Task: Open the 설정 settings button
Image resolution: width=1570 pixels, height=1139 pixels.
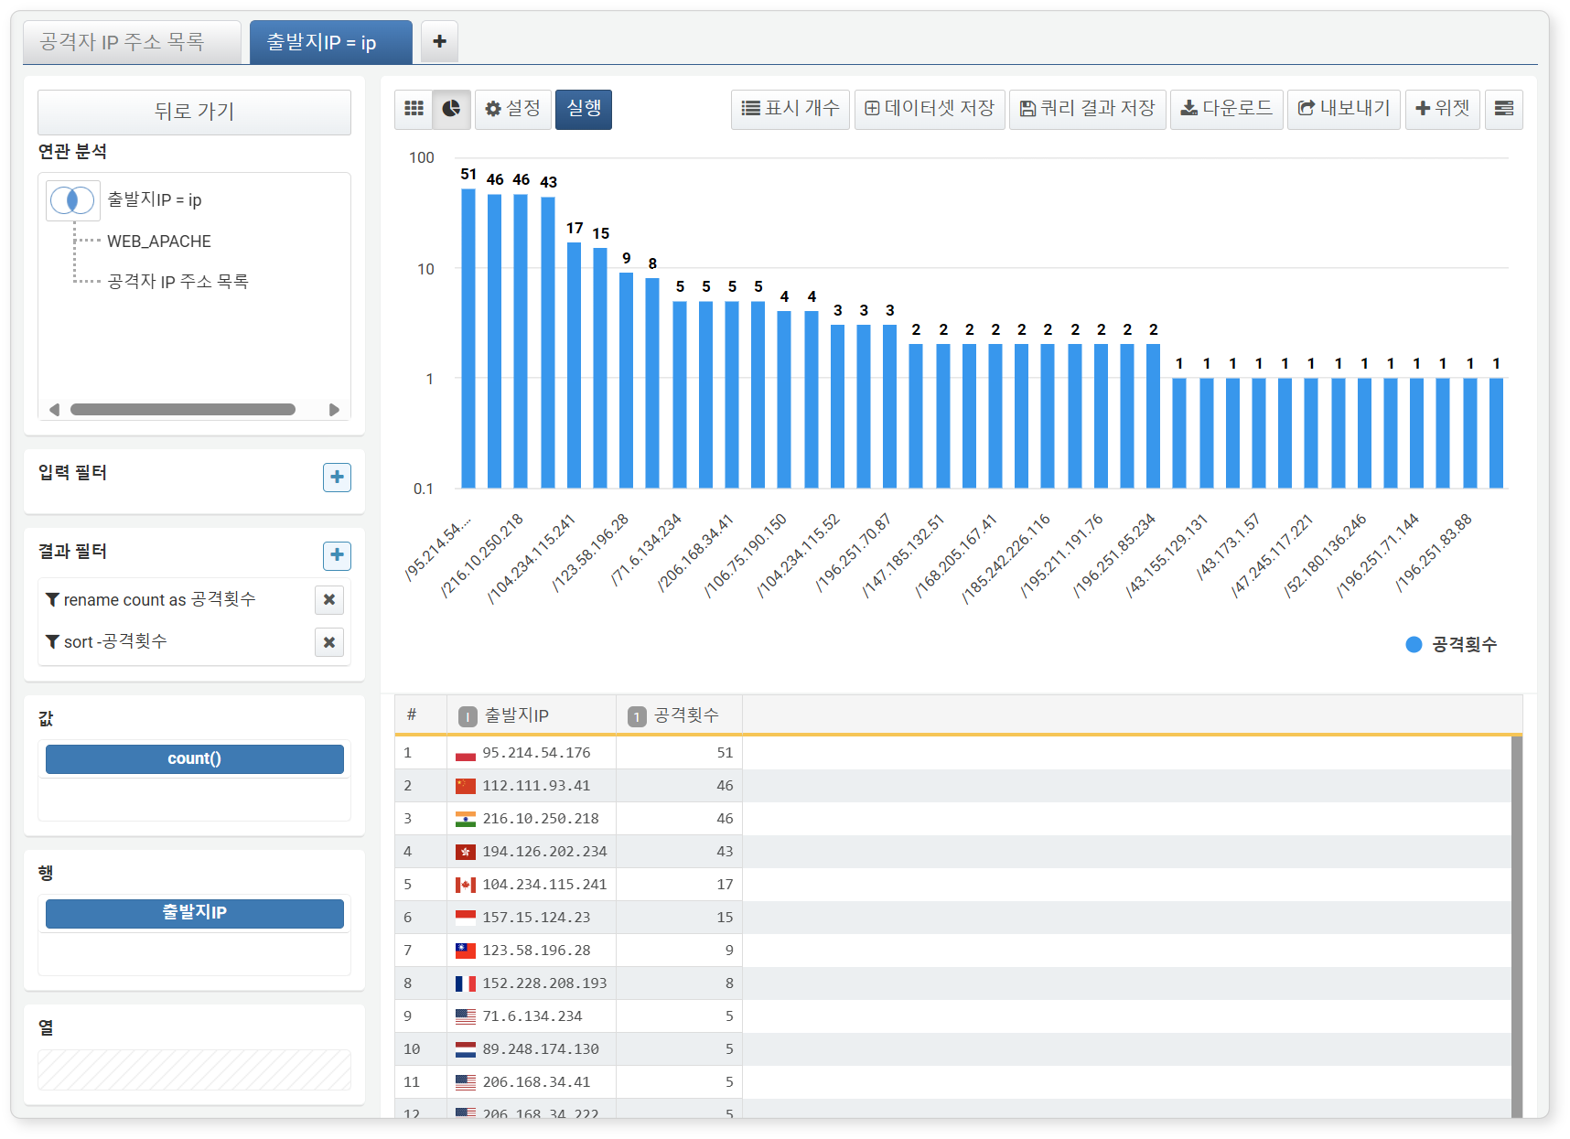Action: pyautogui.click(x=513, y=109)
